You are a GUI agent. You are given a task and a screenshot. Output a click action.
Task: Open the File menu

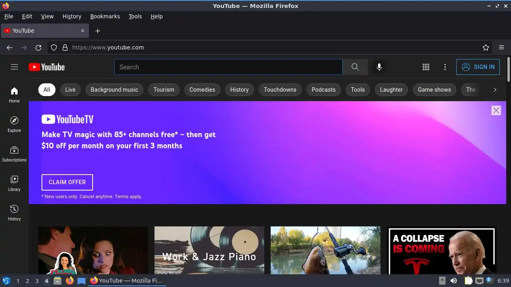coord(8,16)
